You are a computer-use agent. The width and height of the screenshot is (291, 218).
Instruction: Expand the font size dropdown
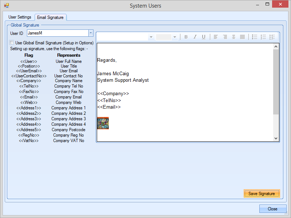point(175,37)
